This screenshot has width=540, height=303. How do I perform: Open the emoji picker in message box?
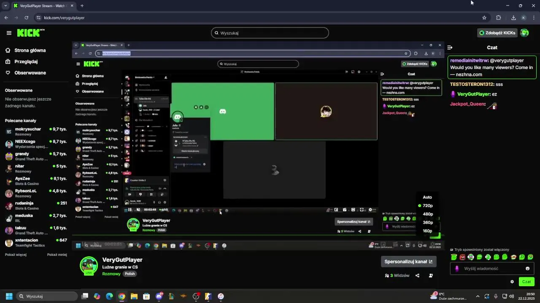click(527, 268)
